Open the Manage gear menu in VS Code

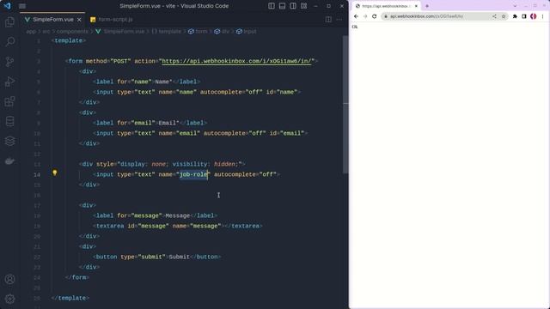coord(9,299)
